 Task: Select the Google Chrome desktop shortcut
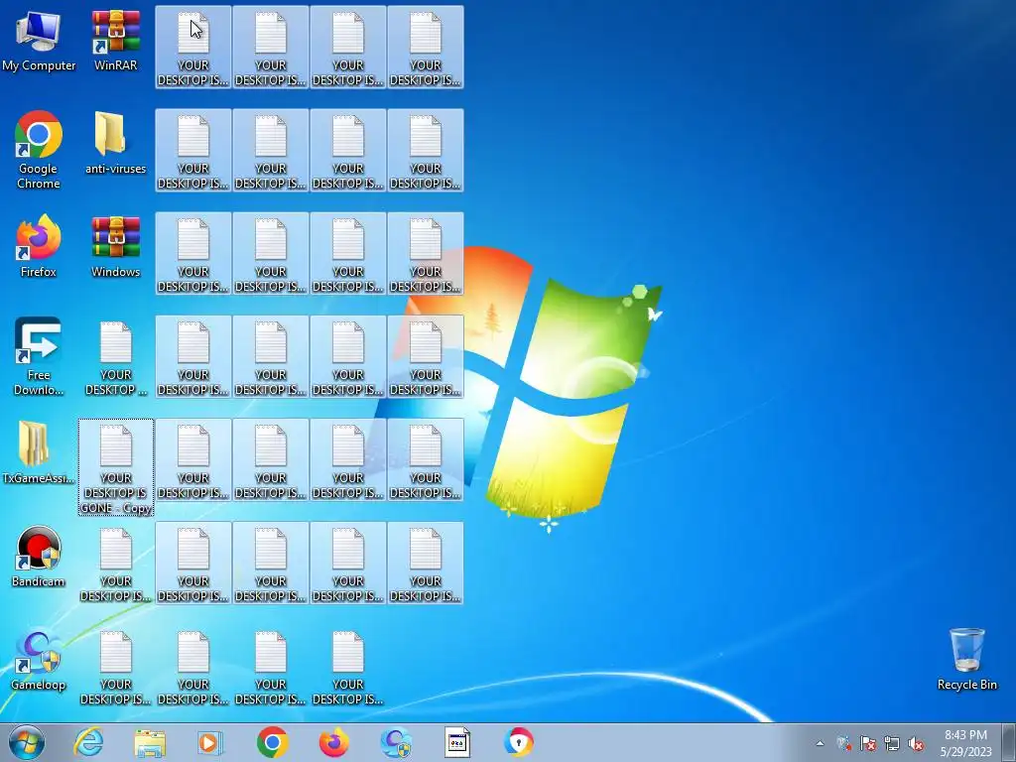[x=39, y=151]
